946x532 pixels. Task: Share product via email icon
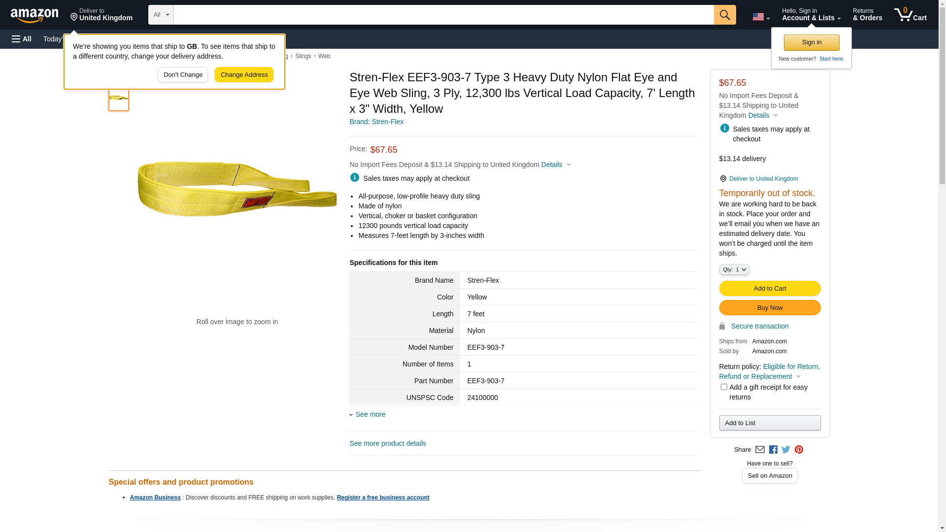[x=760, y=450]
